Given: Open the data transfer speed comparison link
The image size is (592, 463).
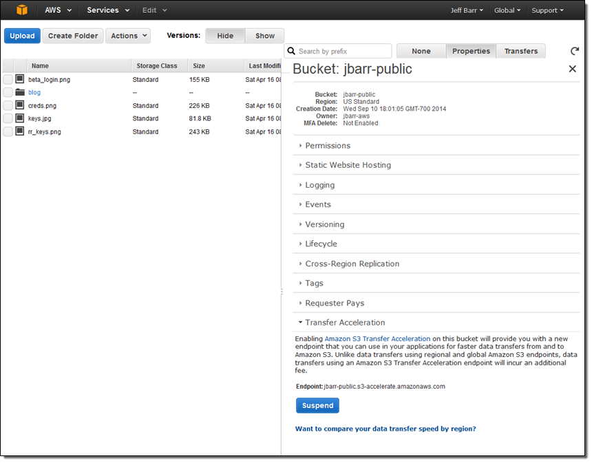Looking at the screenshot, I should point(385,429).
